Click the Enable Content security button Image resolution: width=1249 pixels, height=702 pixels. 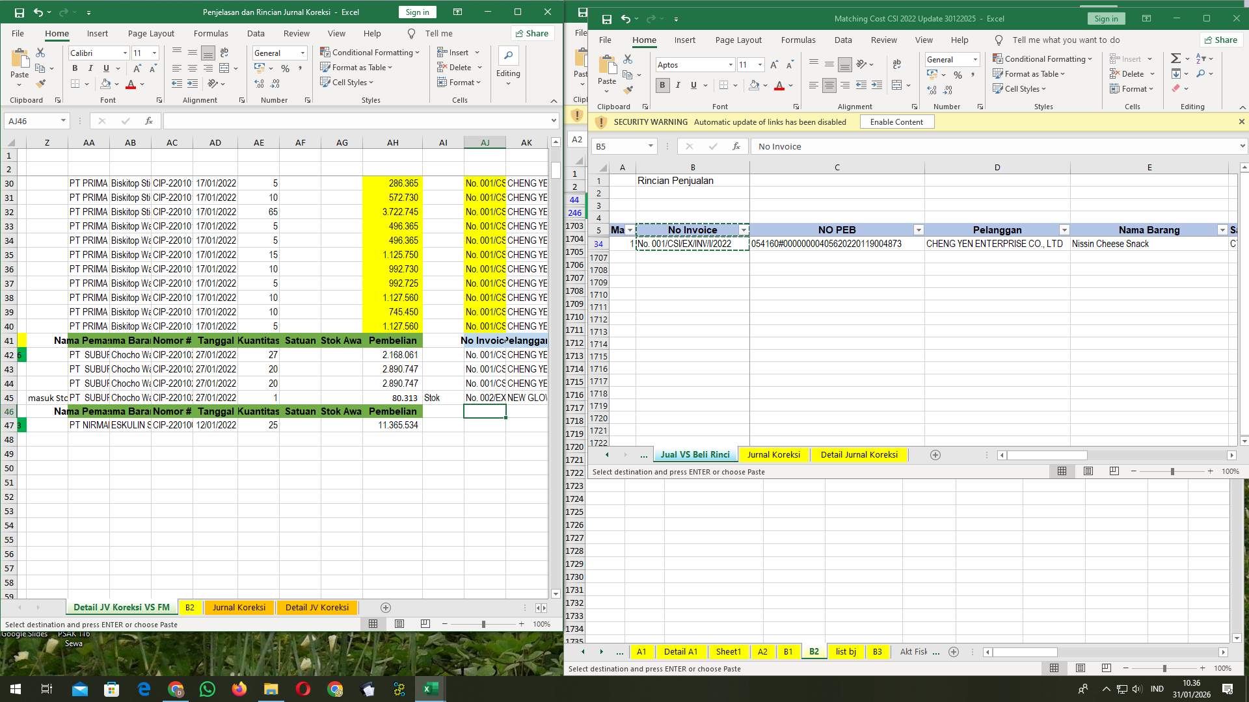(896, 122)
